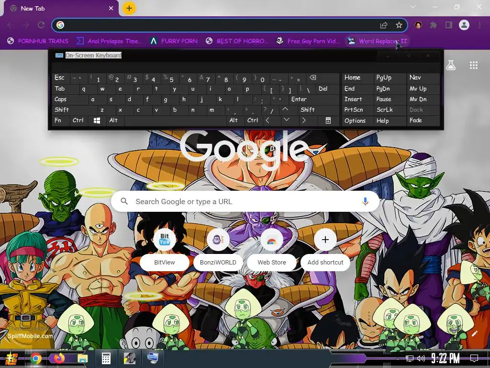The width and height of the screenshot is (490, 368).
Task: Toggle the Fn key on the keyboard
Action: coord(61,120)
